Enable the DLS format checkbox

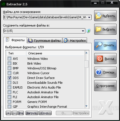pos(9,83)
